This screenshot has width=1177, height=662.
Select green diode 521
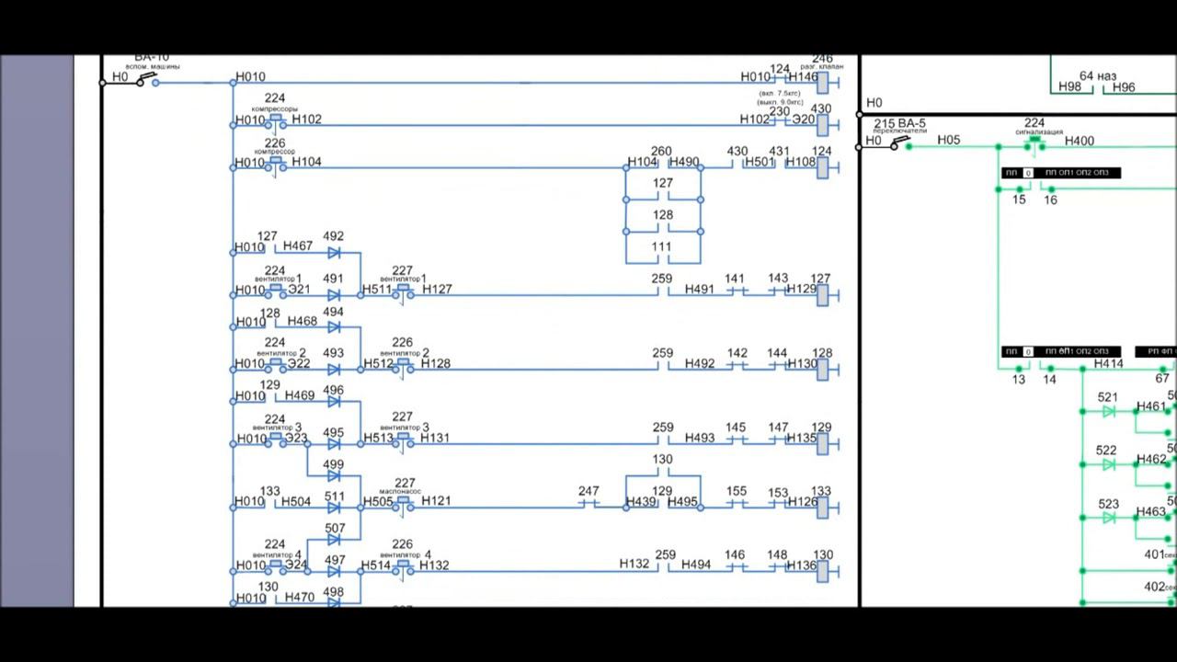coord(1109,411)
